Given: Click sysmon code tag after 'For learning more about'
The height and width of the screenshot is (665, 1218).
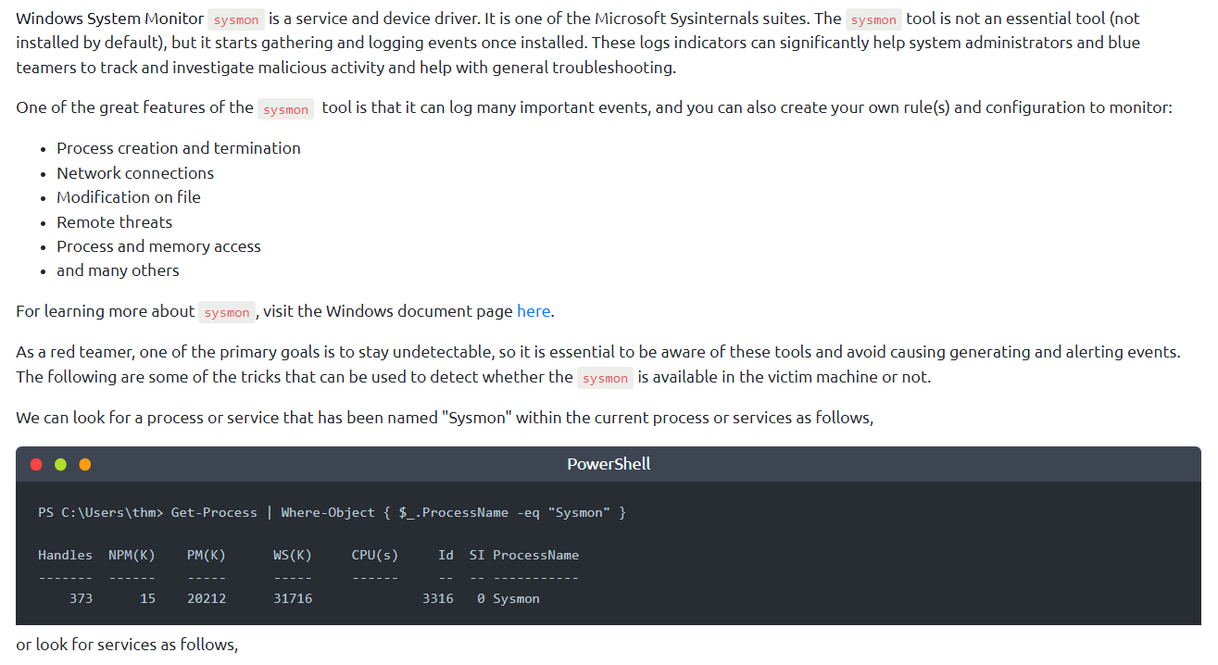Looking at the screenshot, I should 227,312.
